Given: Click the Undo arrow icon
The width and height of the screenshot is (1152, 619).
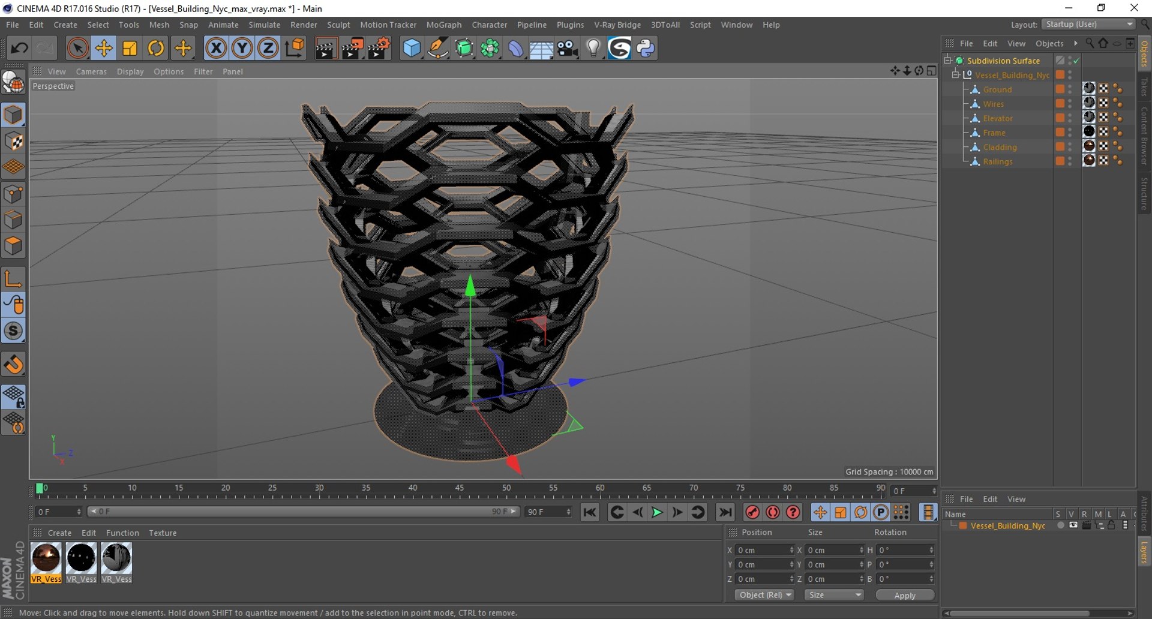Looking at the screenshot, I should [x=19, y=48].
